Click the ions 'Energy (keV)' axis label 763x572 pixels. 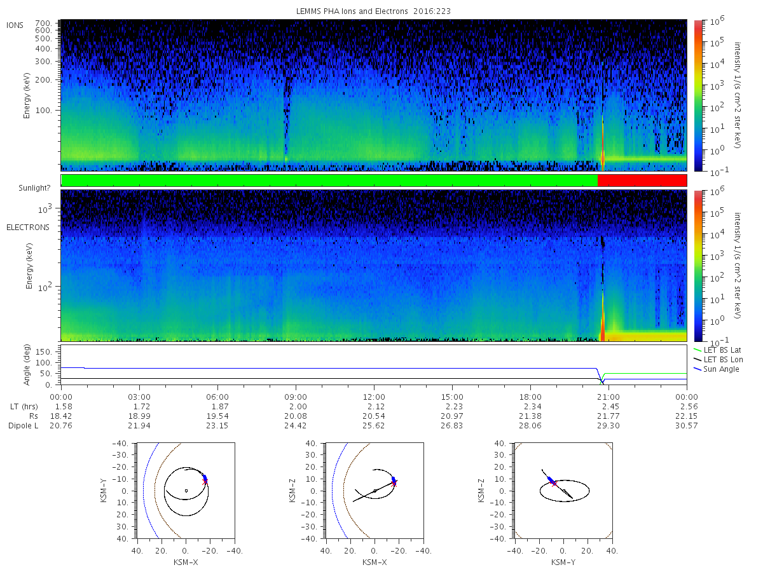tap(29, 95)
